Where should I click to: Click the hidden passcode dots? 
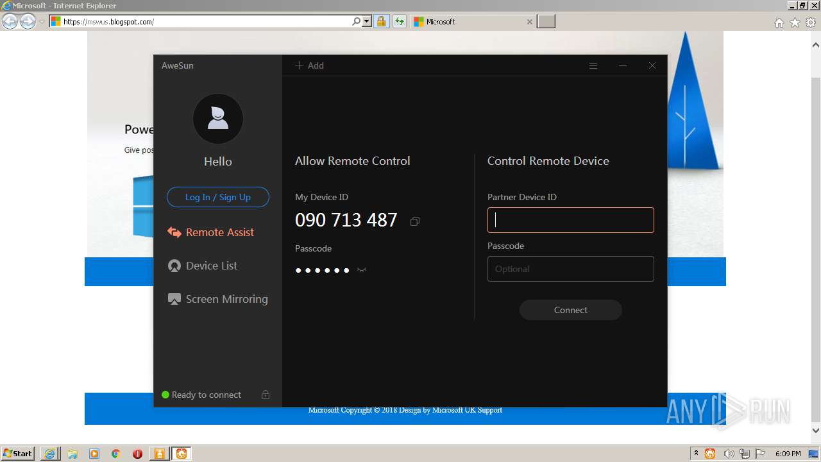coord(322,270)
